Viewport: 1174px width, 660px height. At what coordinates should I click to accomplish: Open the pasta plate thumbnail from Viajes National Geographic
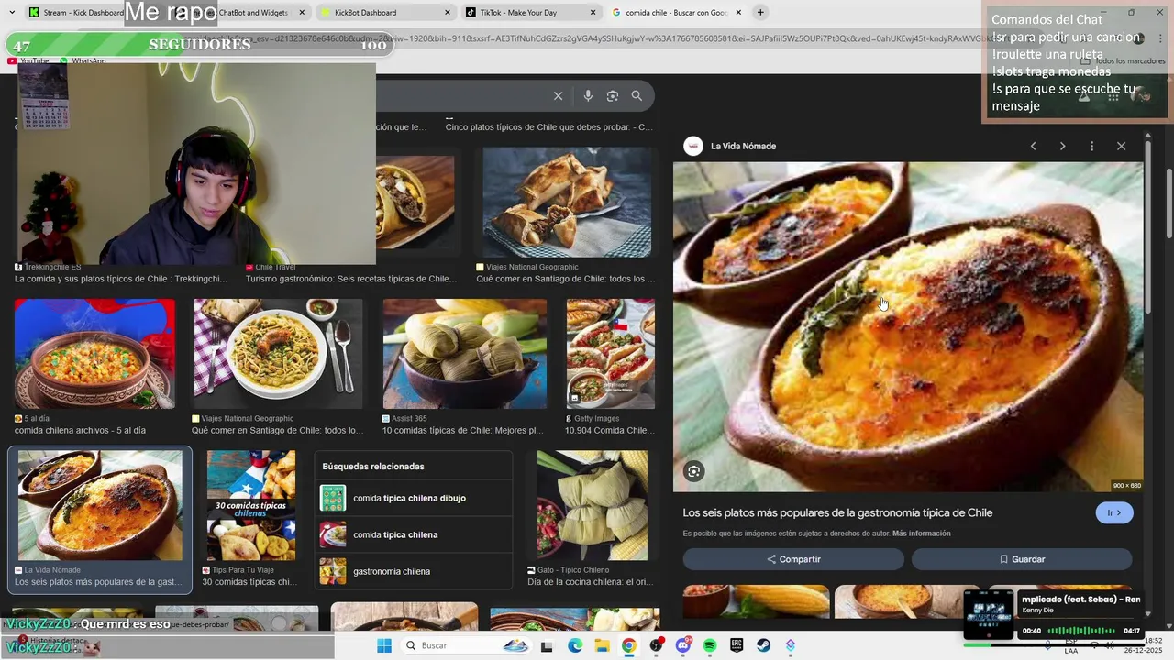pyautogui.click(x=278, y=354)
